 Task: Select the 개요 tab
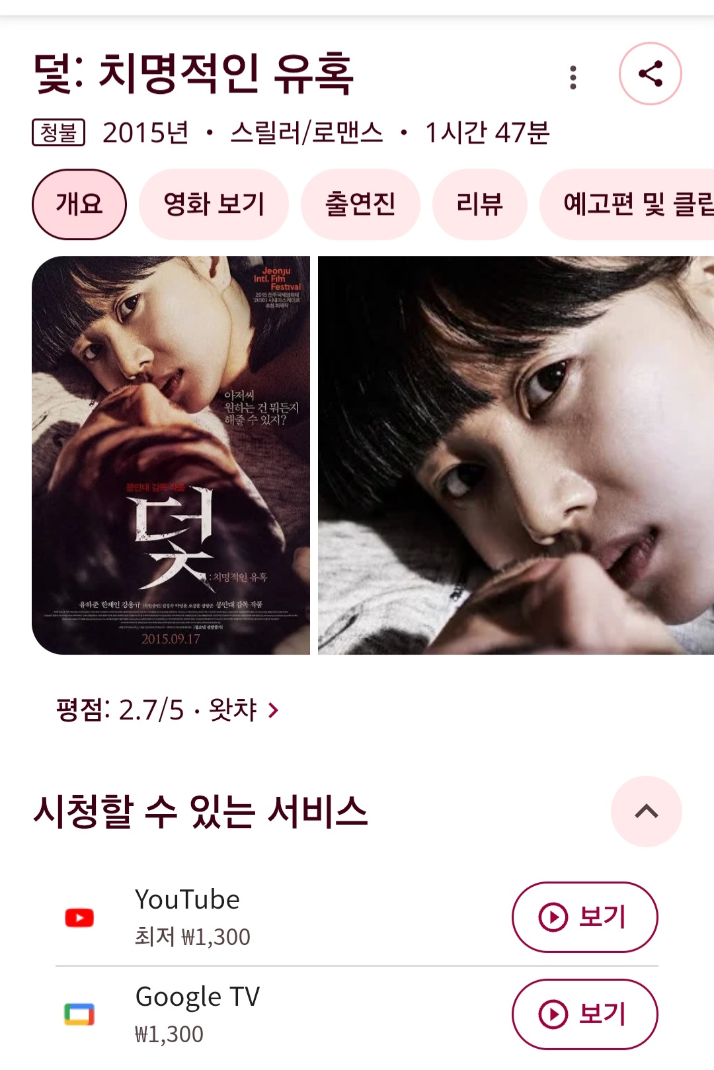point(79,204)
